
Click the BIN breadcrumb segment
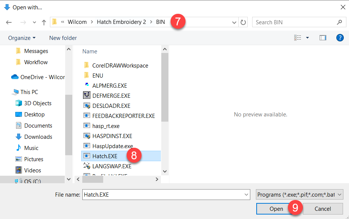tap(161, 22)
